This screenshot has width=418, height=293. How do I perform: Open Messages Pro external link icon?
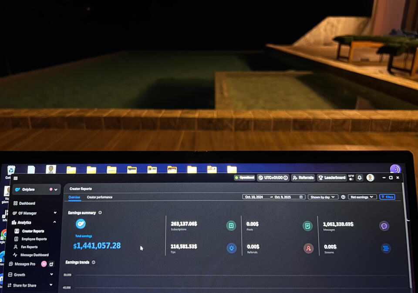[51, 264]
